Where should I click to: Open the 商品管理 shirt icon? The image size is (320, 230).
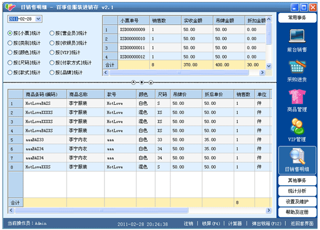point(297,97)
